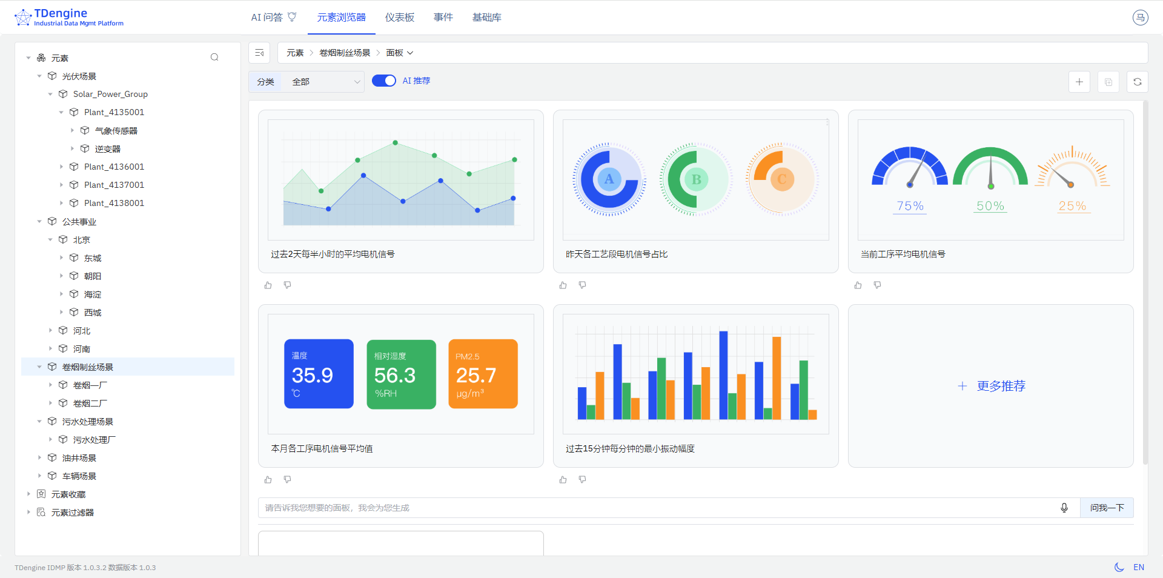Collapse the 公共事业 tree node
Screen dimensions: 1163x578
click(39, 221)
